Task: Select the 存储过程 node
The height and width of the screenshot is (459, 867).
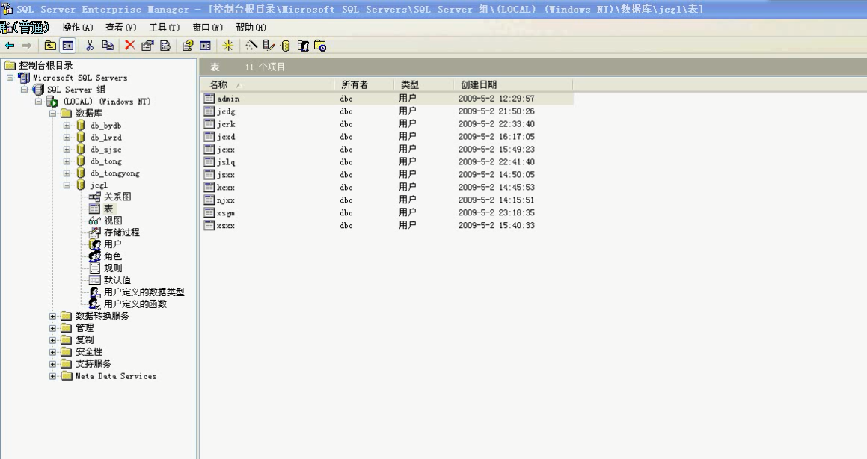Action: coord(122,232)
